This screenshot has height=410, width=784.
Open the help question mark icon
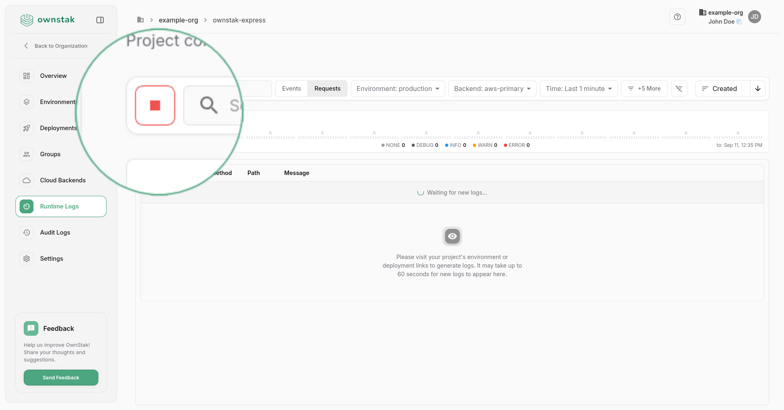click(677, 17)
